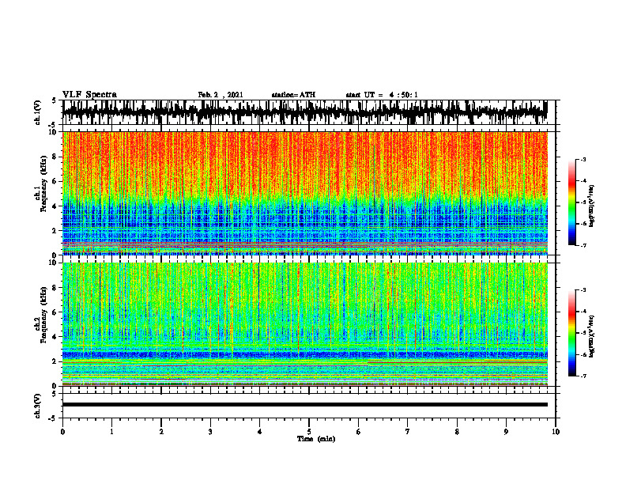Image resolution: width=626 pixels, height=484 pixels.
Task: Click the "5" tick on the ch.1(V) axis
Action: pos(54,100)
